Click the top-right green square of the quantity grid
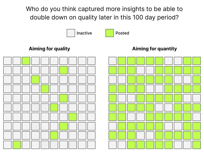Viewport: 204px width, 153px height. click(197, 61)
